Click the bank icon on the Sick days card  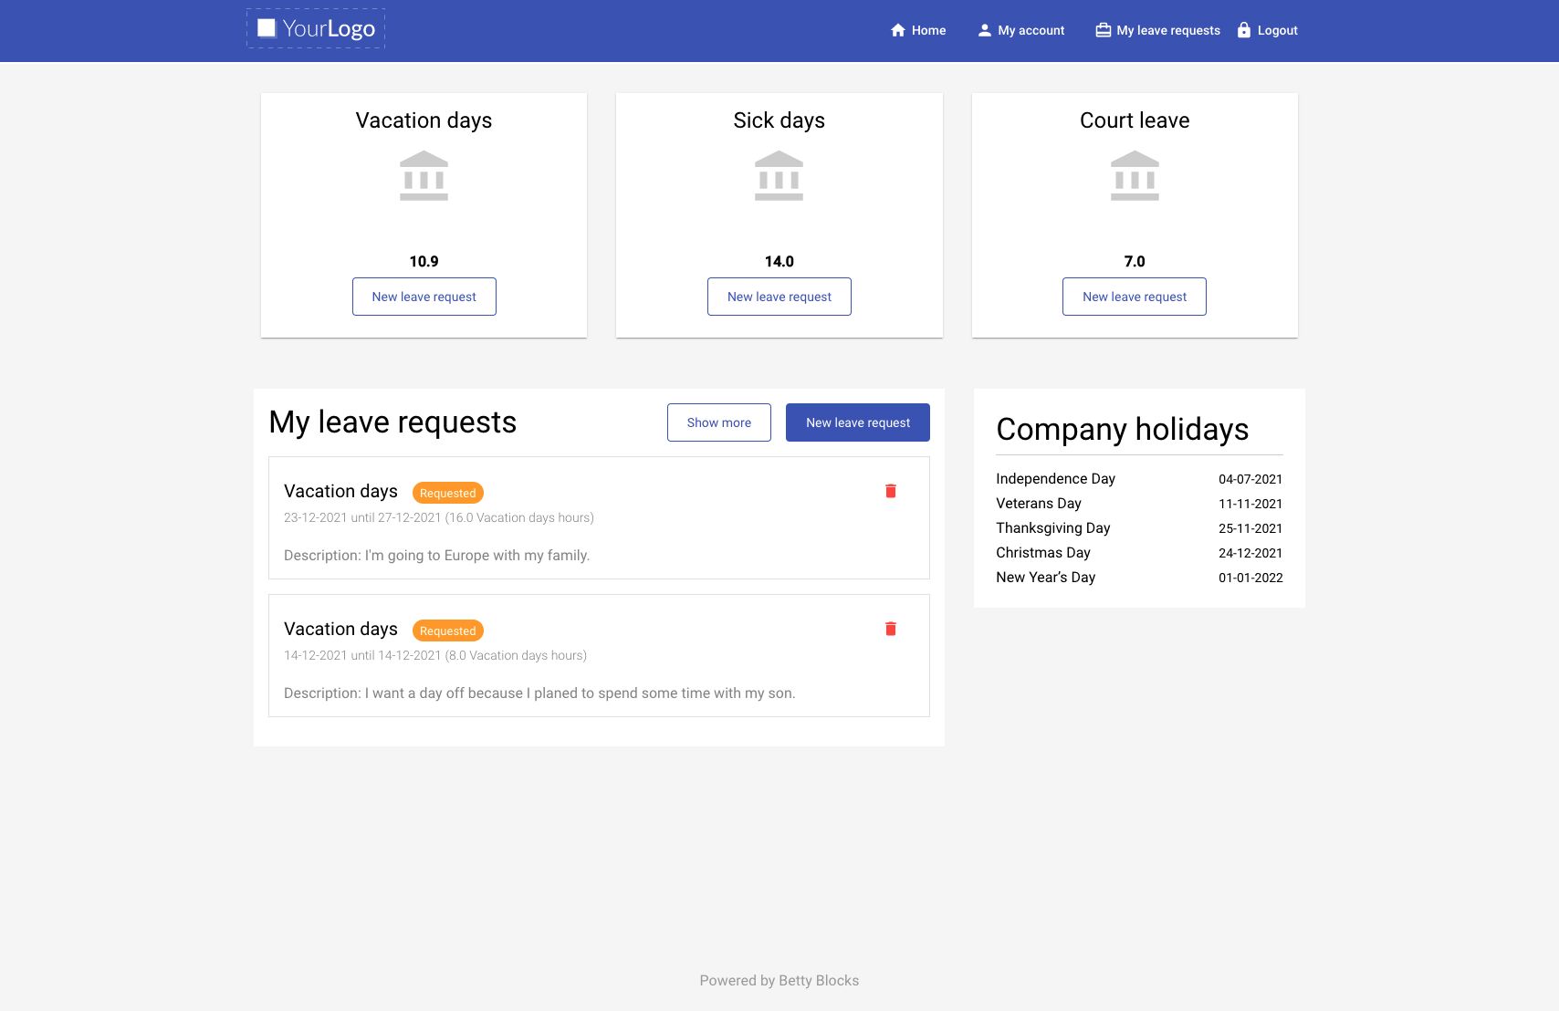click(x=779, y=176)
